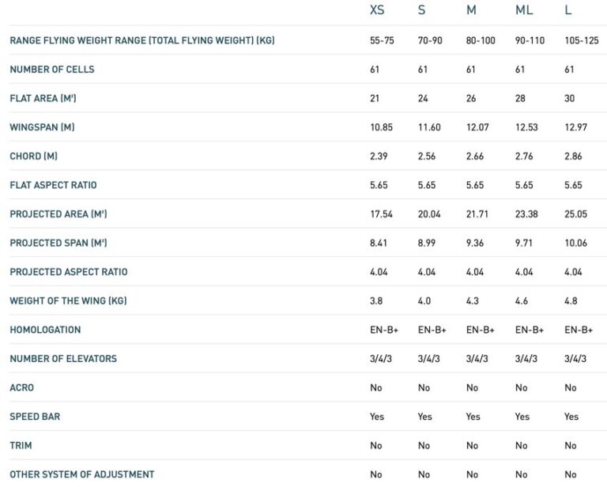Select the Number of Cells row label

click(x=52, y=70)
